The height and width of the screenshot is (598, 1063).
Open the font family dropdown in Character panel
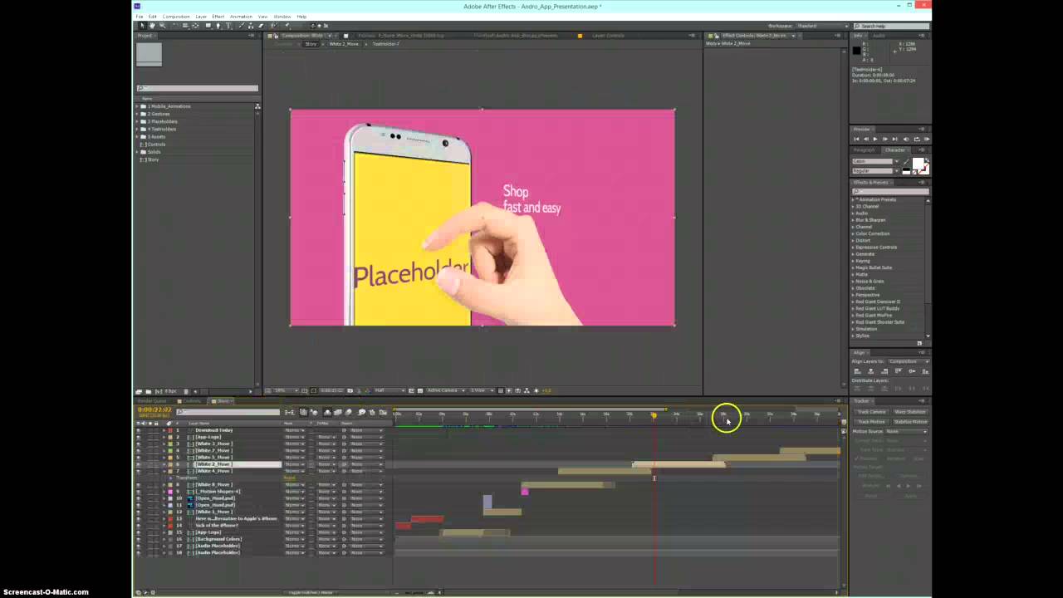(x=897, y=161)
